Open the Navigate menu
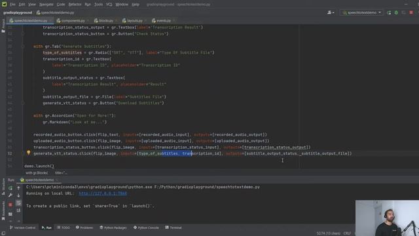The width and height of the screenshot is (419, 236). (46, 5)
